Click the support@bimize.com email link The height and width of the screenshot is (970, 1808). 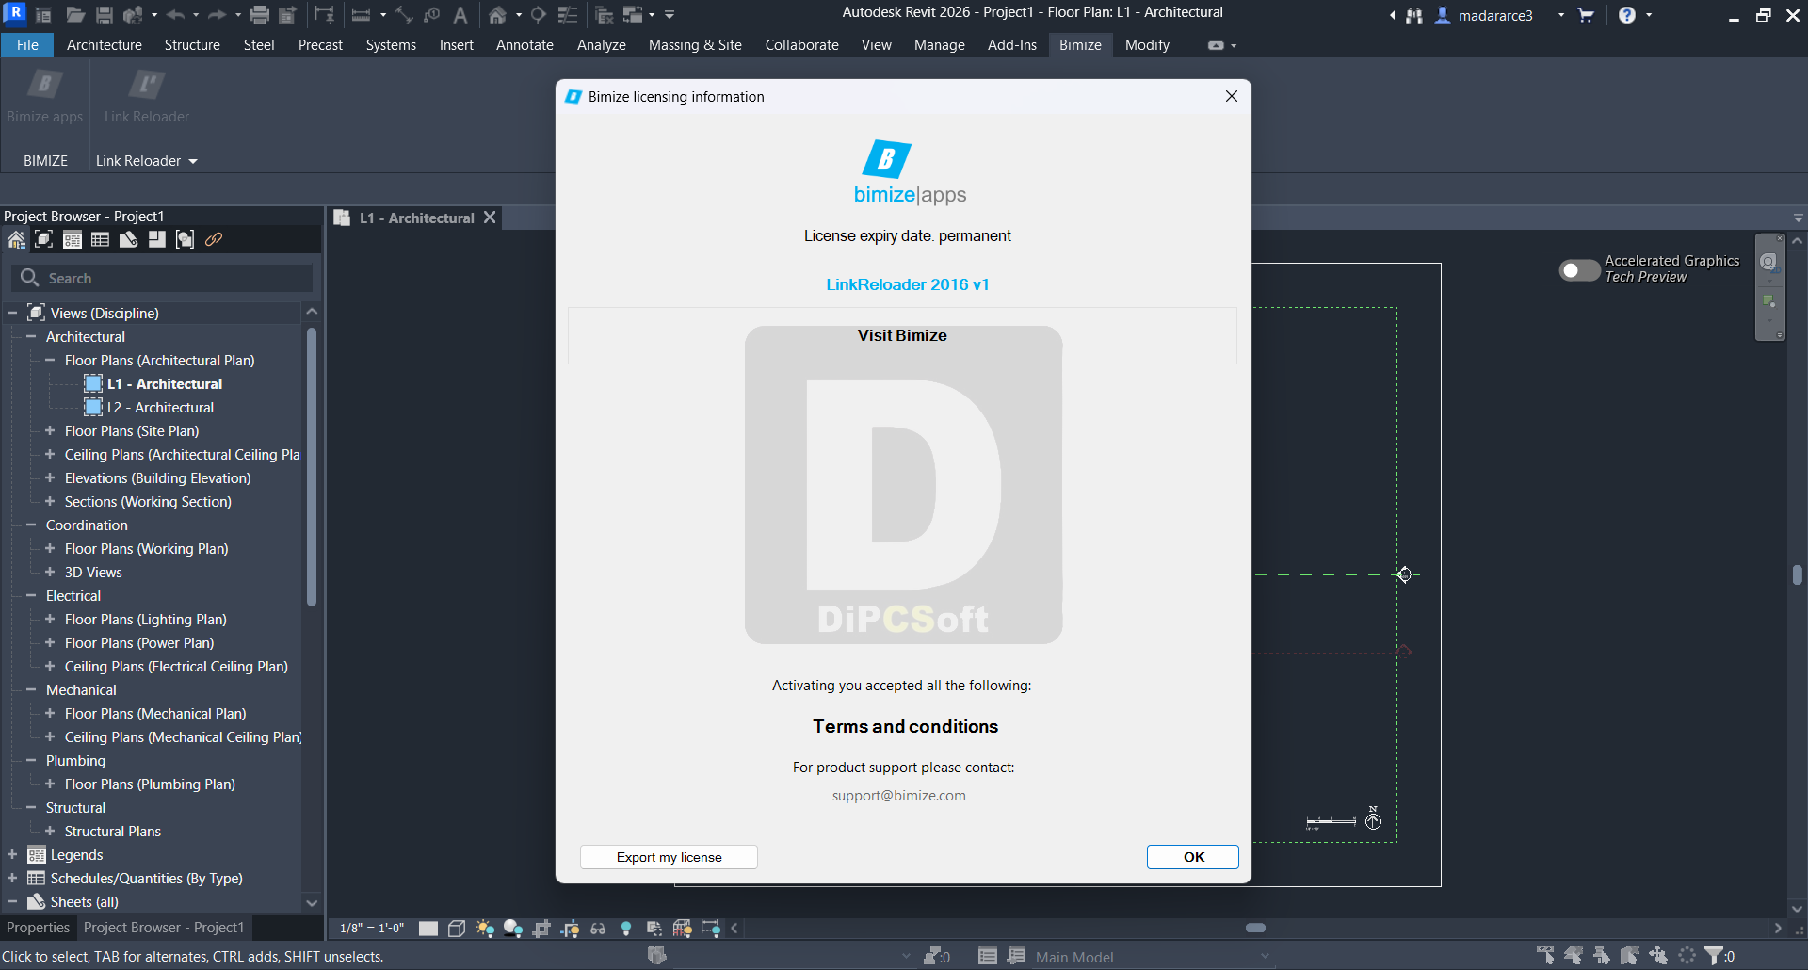click(x=898, y=796)
